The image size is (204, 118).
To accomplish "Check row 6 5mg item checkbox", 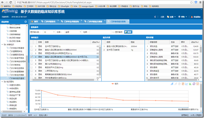I will click(32, 64).
